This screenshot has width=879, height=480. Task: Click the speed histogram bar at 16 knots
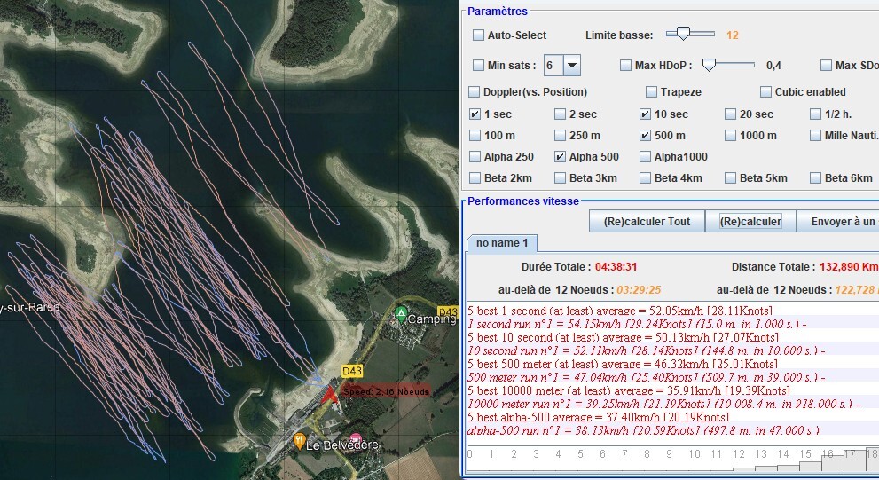pos(833,464)
